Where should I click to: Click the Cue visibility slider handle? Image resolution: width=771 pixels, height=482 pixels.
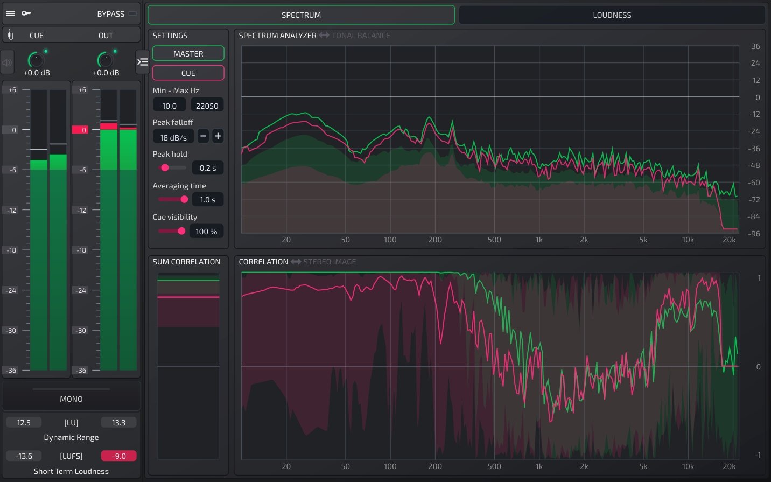[x=181, y=231]
